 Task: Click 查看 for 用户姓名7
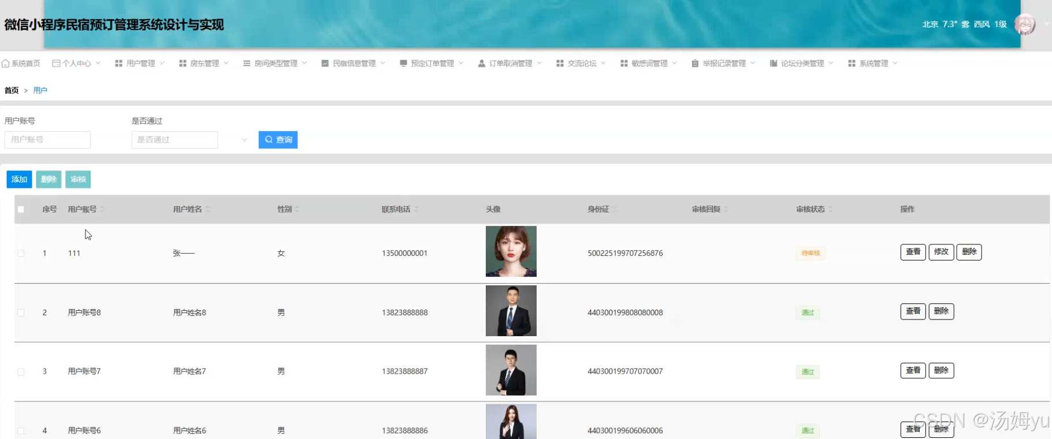pyautogui.click(x=913, y=370)
